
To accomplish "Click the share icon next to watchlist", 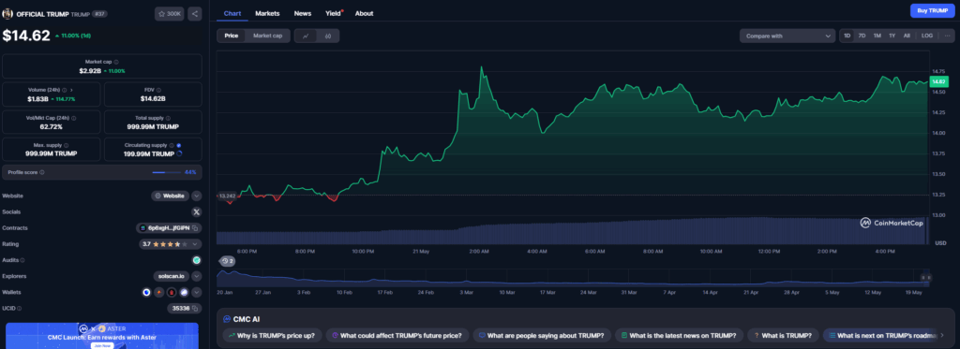I will coord(195,13).
